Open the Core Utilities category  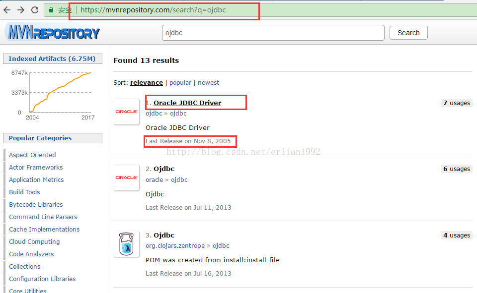pyautogui.click(x=28, y=290)
